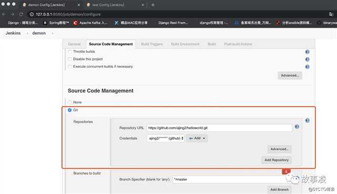Screen dimensions: 337x194
Task: Open Add credentials dropdown button
Action: point(197,138)
